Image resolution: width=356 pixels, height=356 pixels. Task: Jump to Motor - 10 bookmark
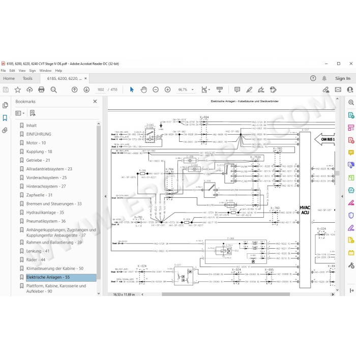[36, 143]
